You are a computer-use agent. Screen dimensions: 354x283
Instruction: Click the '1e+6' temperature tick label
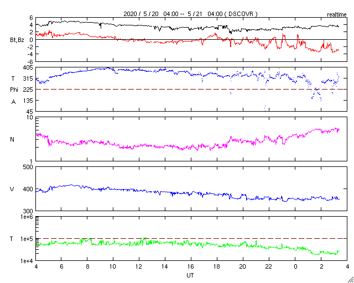pyautogui.click(x=27, y=217)
